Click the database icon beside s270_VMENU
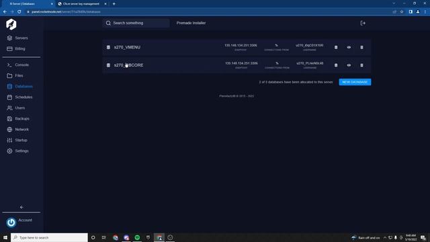 pyautogui.click(x=108, y=47)
